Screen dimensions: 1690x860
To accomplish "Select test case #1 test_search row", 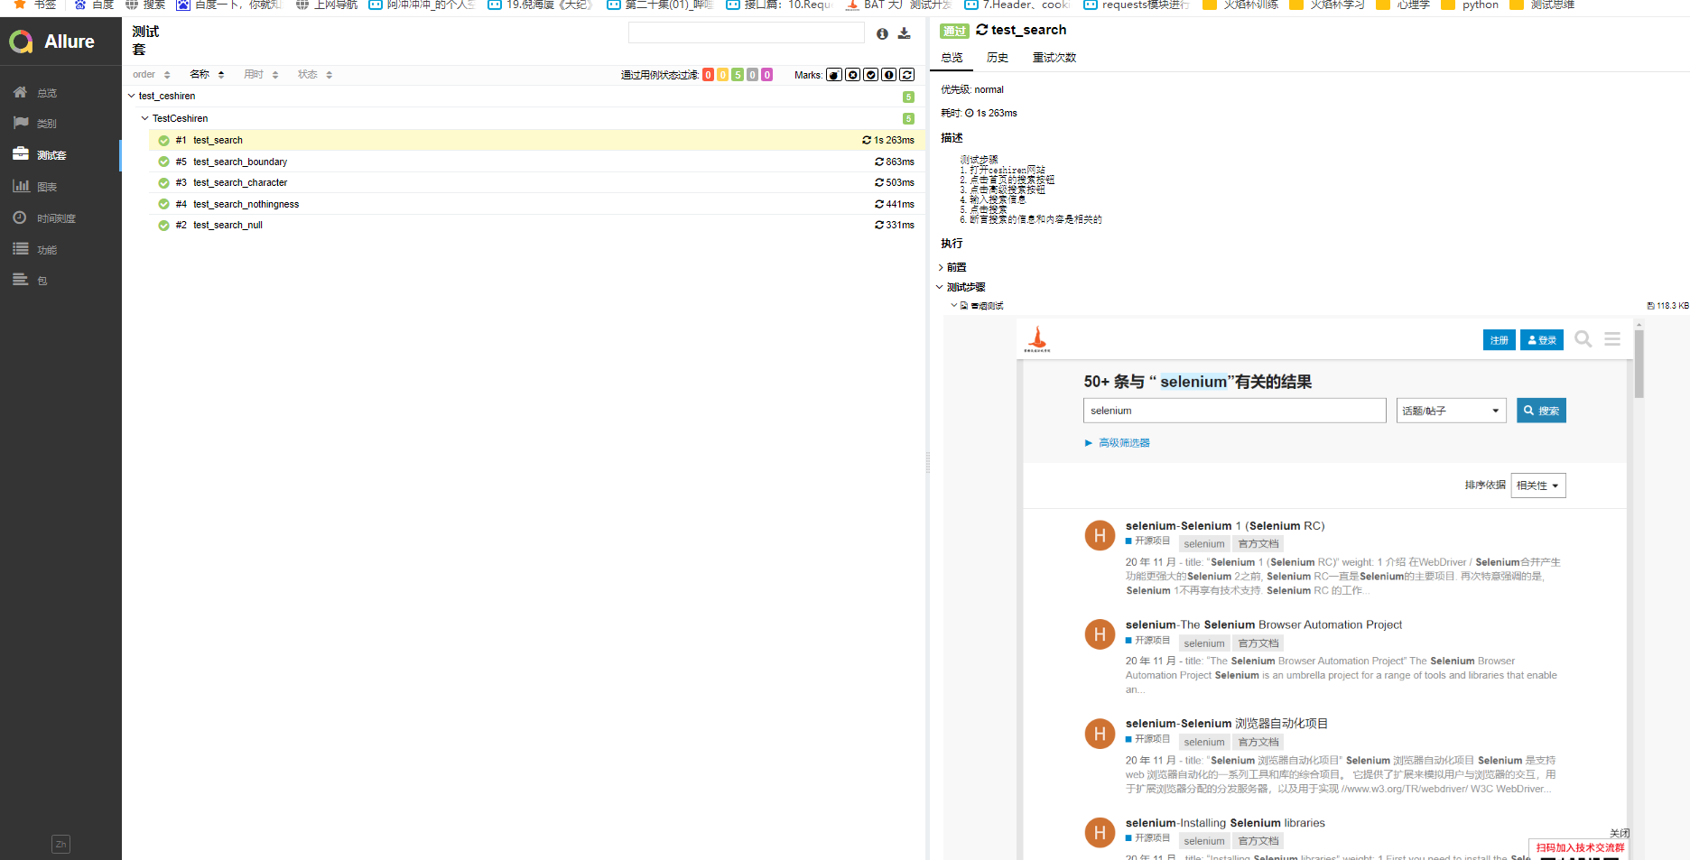I will point(537,140).
